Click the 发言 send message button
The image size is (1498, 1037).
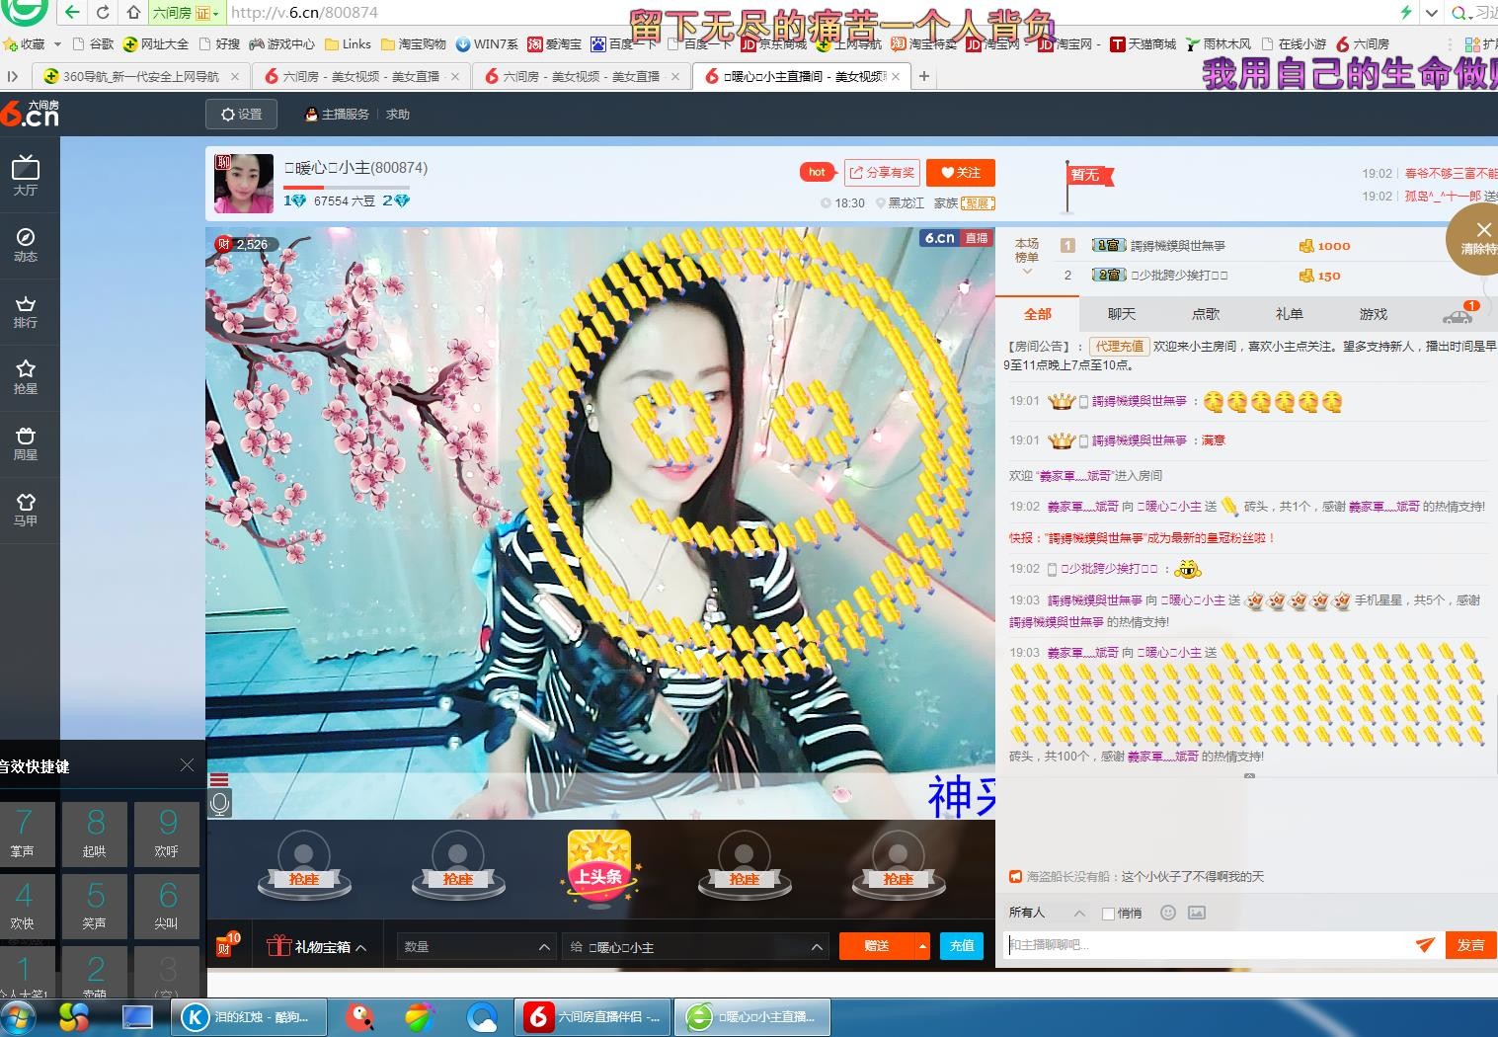1470,945
